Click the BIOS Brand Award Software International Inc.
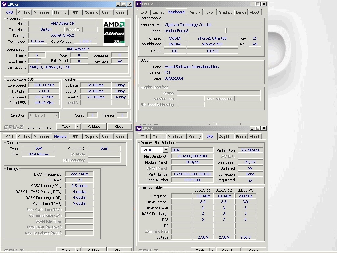The width and height of the screenshot is (337, 253). pyautogui.click(x=212, y=67)
